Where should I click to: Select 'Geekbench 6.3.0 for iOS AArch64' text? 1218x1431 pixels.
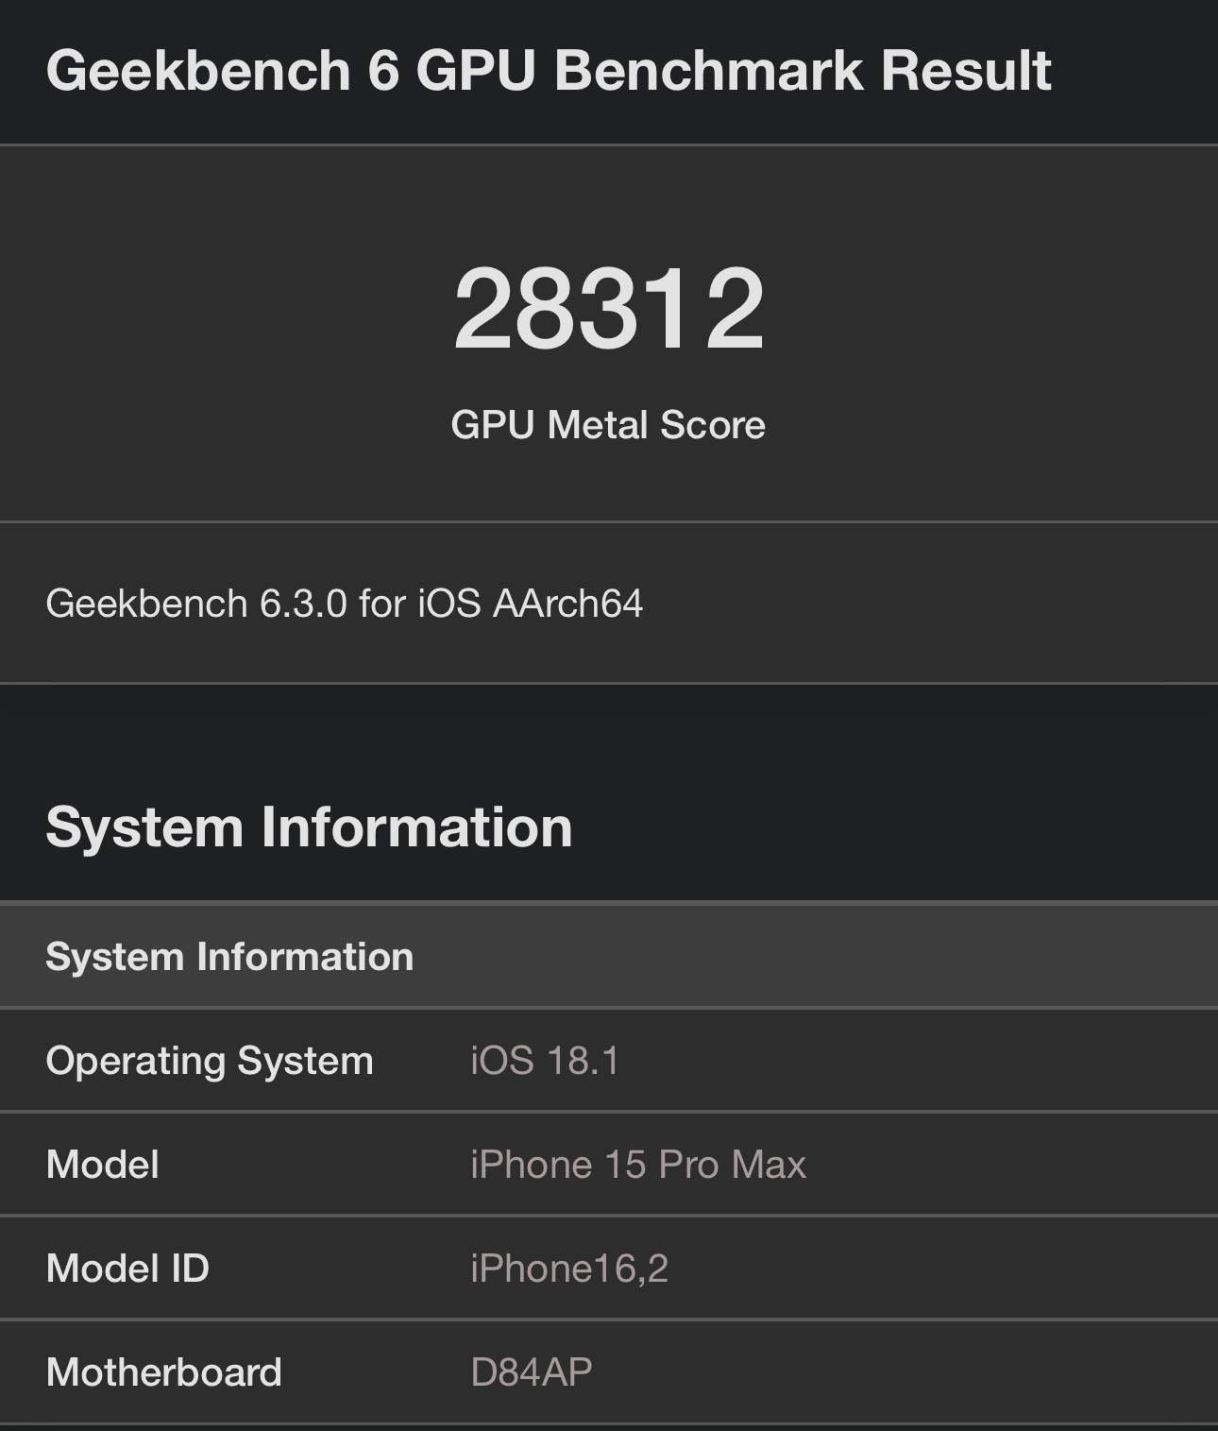click(345, 604)
